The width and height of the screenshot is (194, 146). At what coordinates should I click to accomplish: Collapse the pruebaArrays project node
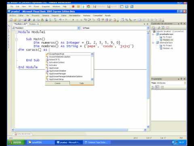153,34
